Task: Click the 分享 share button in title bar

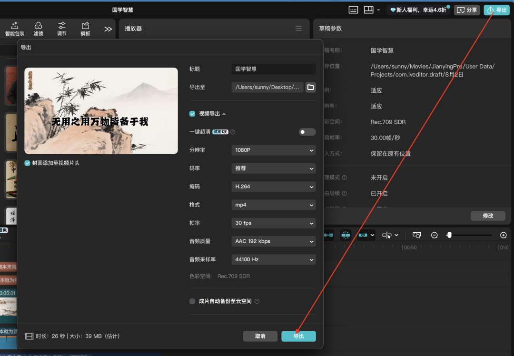Action: click(x=467, y=10)
